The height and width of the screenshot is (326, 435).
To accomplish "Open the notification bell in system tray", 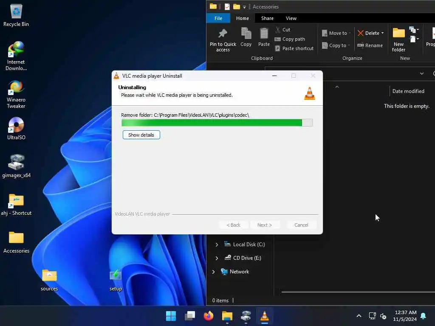I will pos(424,316).
